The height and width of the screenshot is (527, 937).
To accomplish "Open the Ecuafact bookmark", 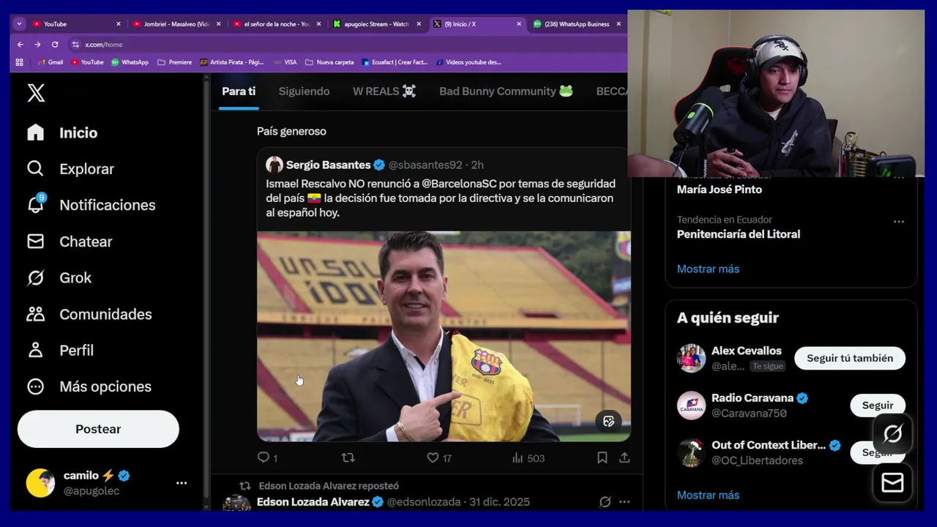I will pyautogui.click(x=395, y=62).
